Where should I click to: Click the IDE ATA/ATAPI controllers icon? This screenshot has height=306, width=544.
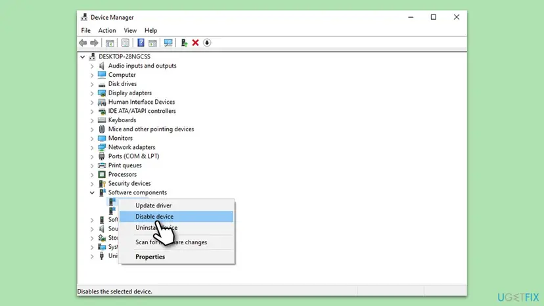point(102,111)
